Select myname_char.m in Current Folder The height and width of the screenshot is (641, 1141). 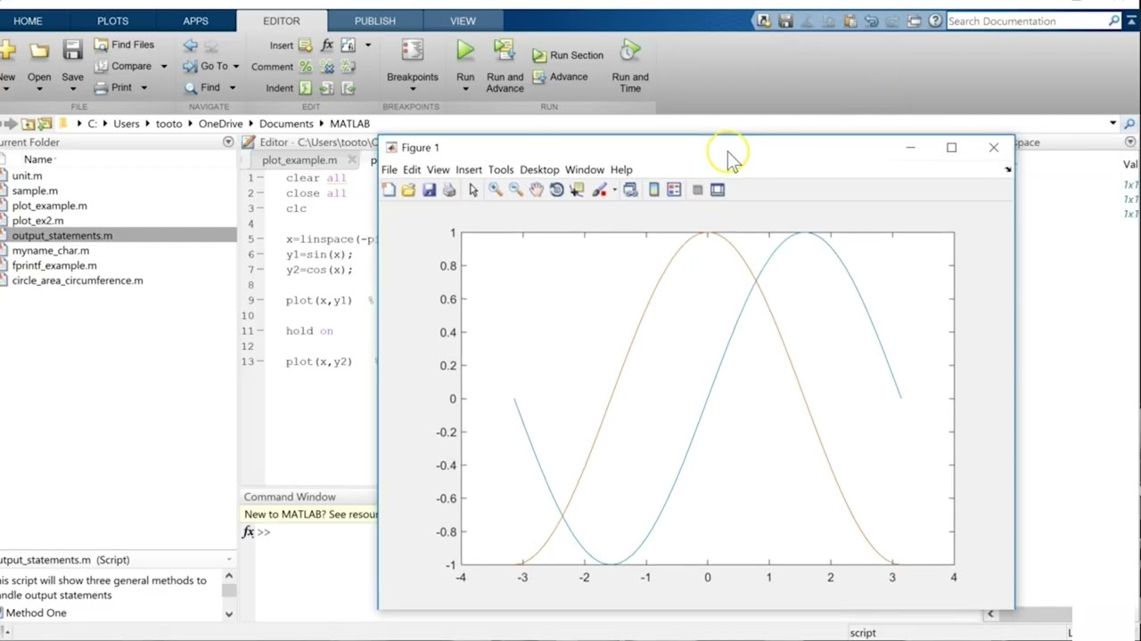tap(51, 250)
